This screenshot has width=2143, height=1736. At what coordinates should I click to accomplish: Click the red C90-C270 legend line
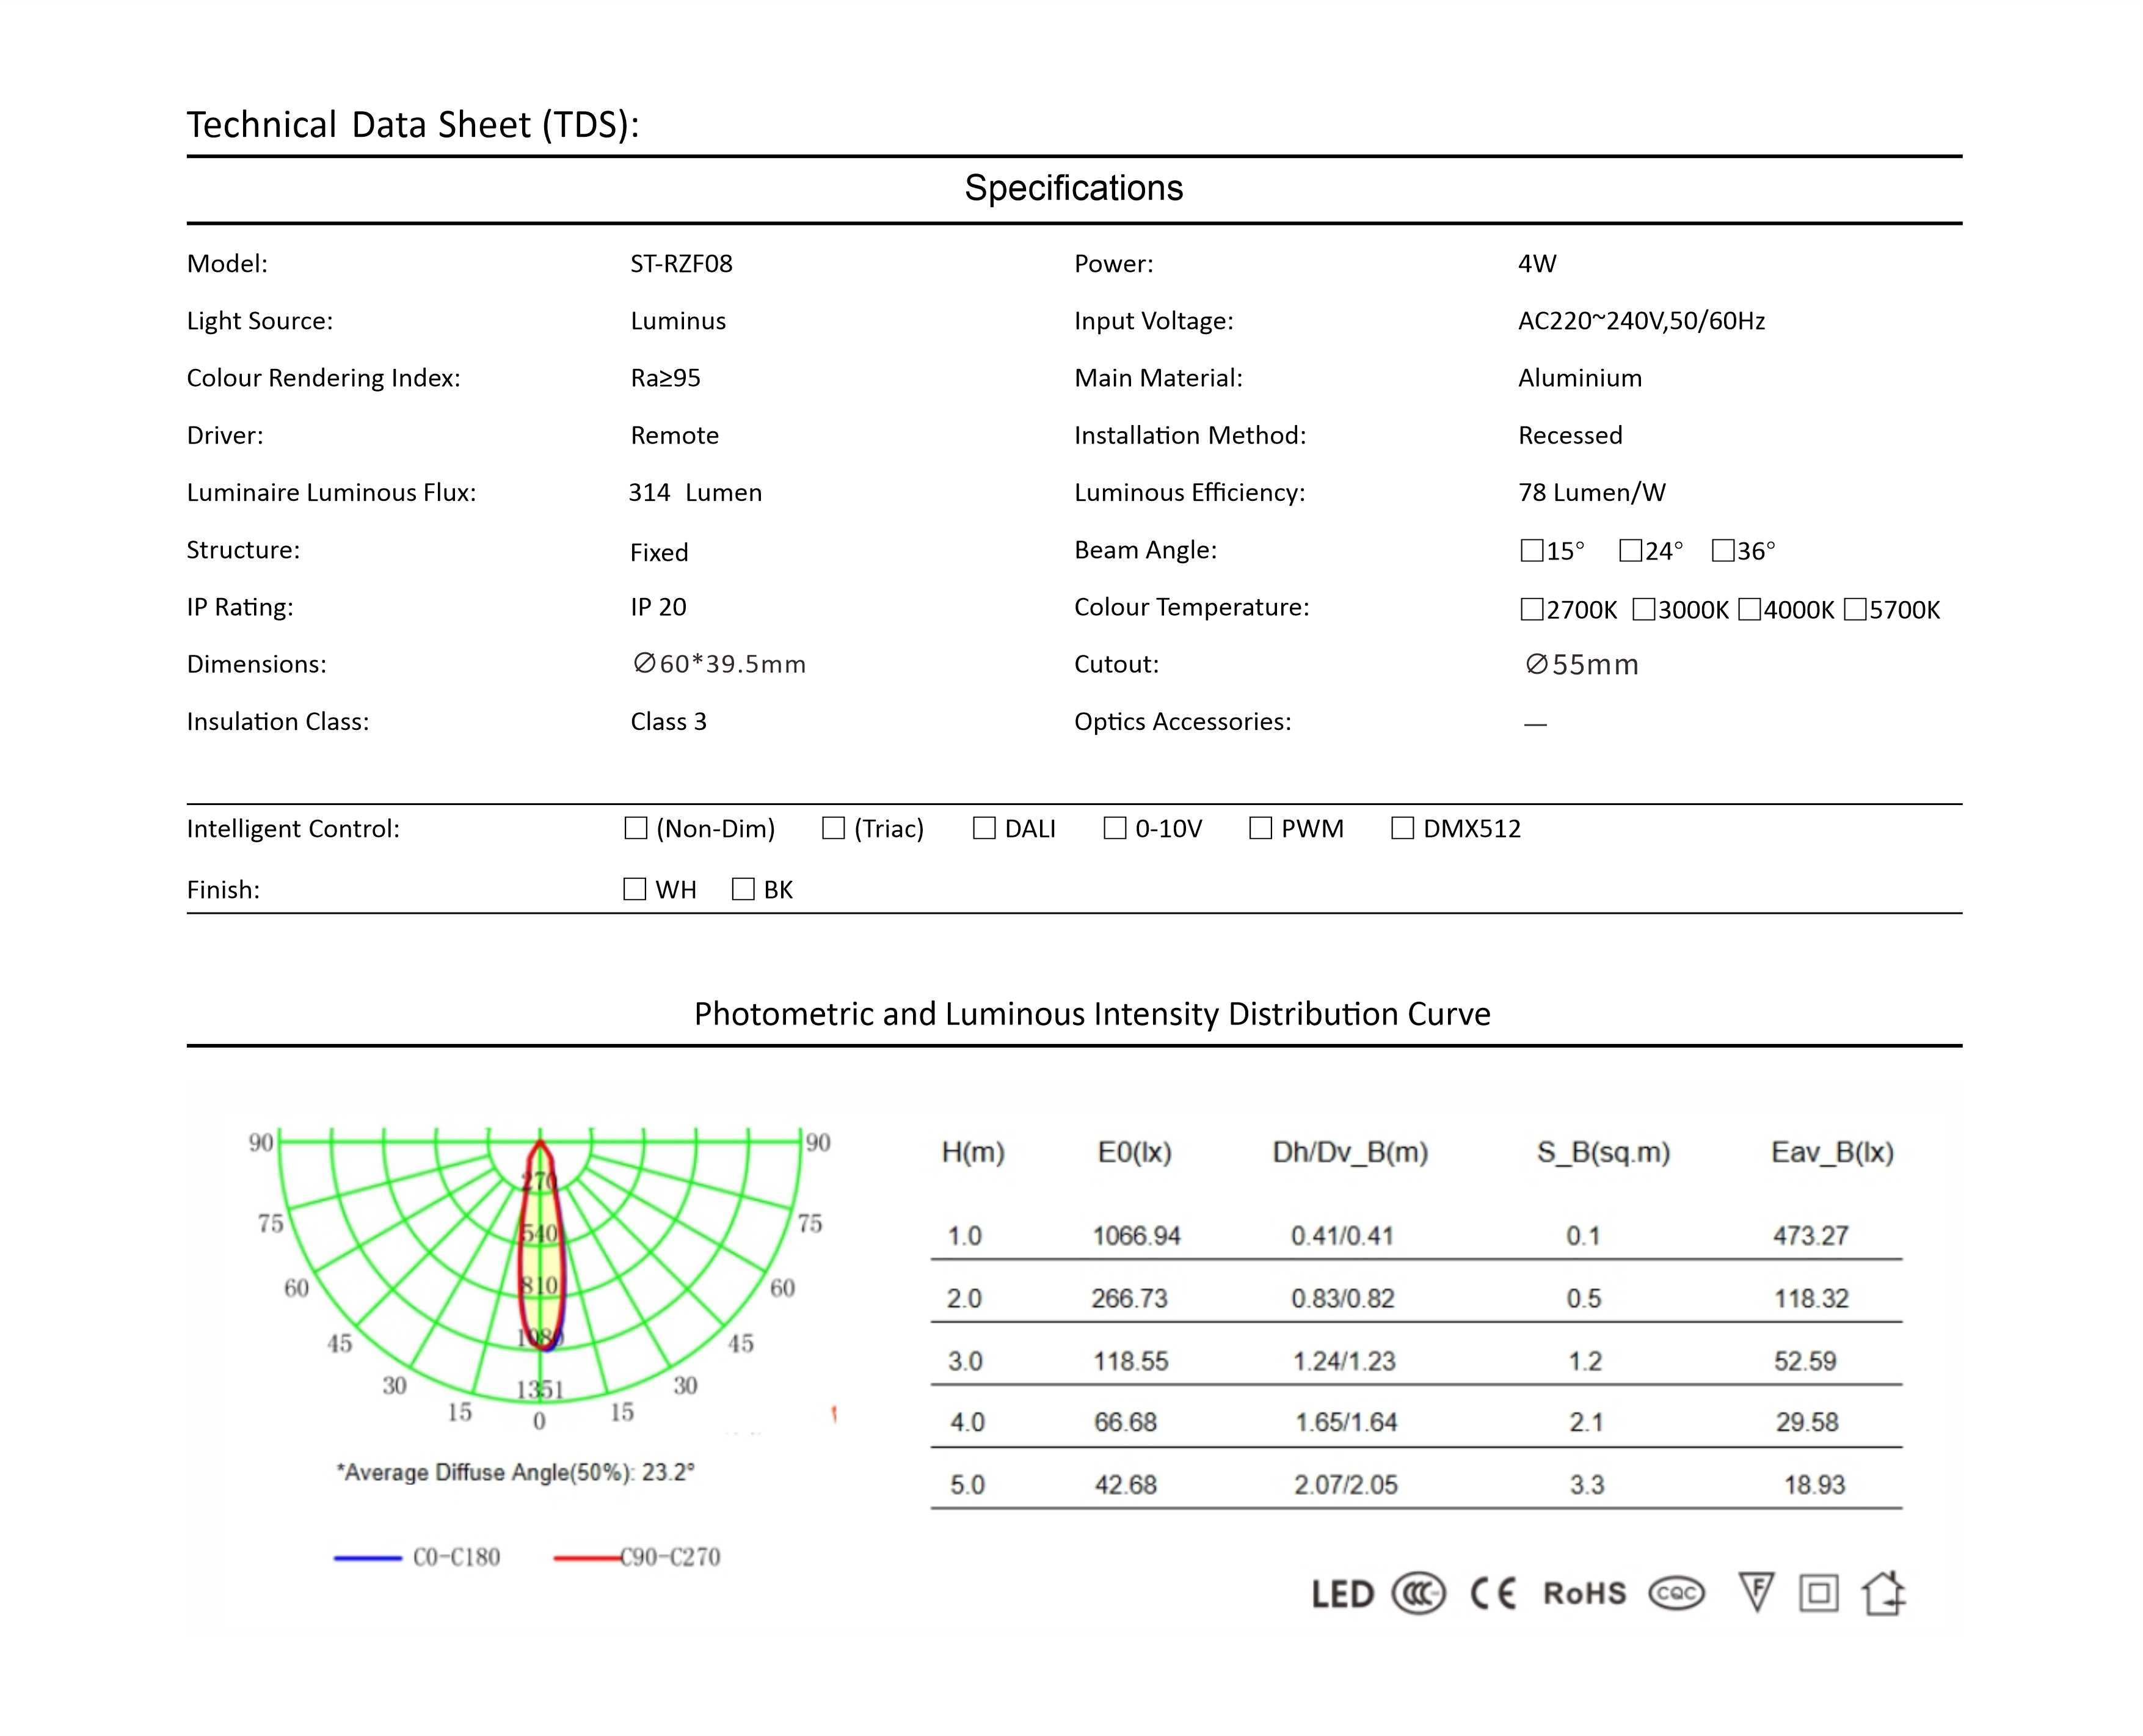(587, 1557)
